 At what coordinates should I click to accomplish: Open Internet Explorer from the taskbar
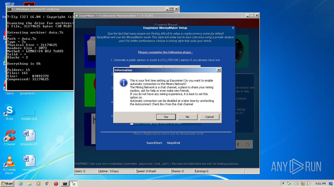click(x=21, y=184)
